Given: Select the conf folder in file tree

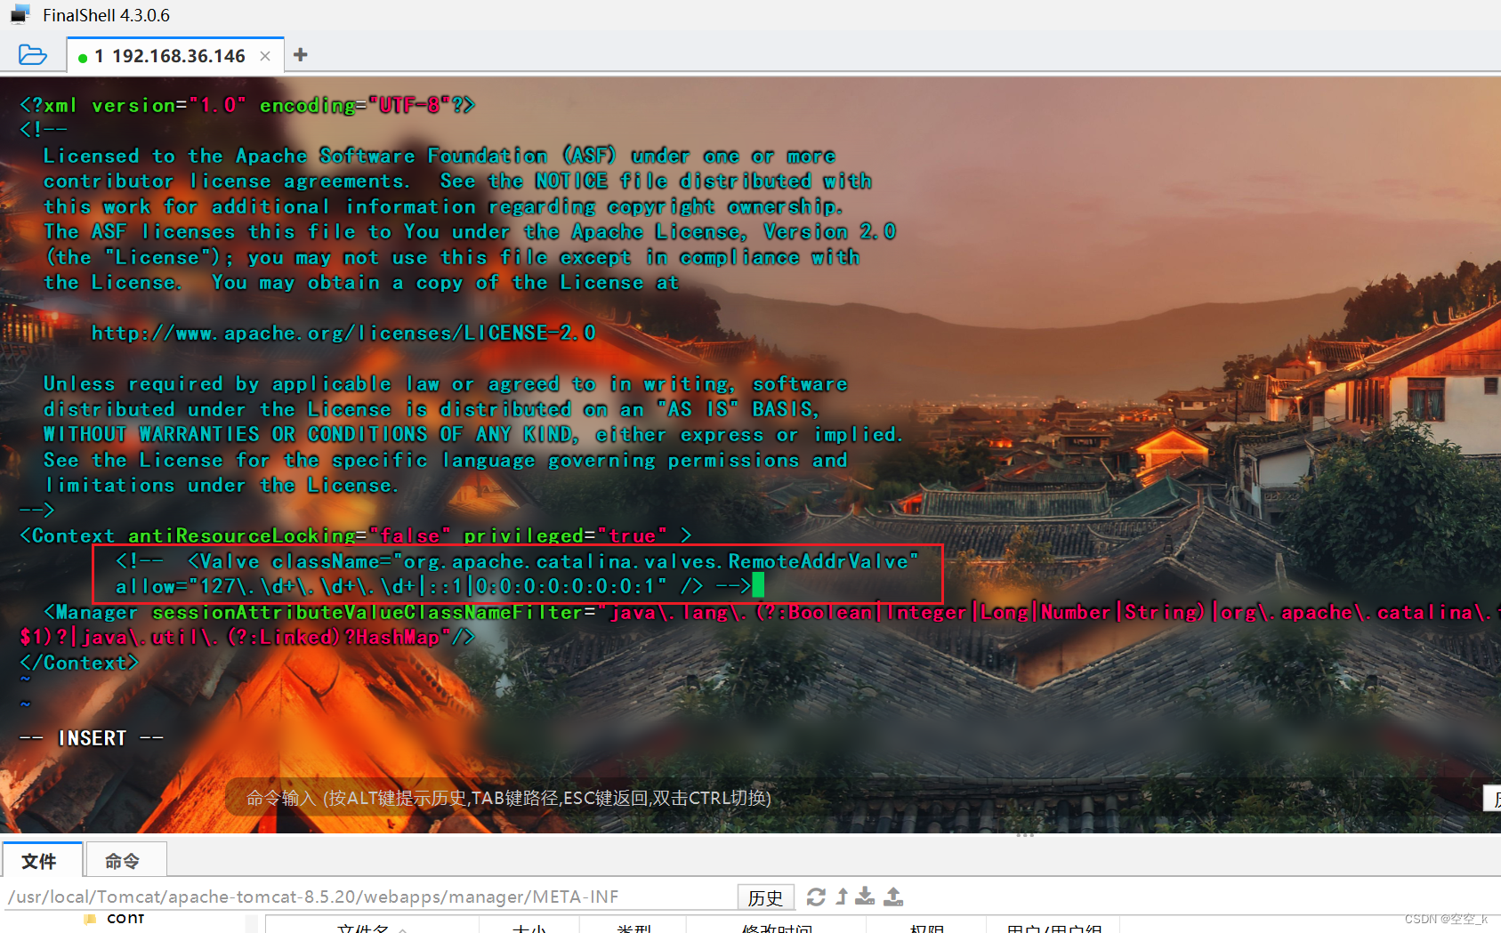Looking at the screenshot, I should tap(125, 919).
